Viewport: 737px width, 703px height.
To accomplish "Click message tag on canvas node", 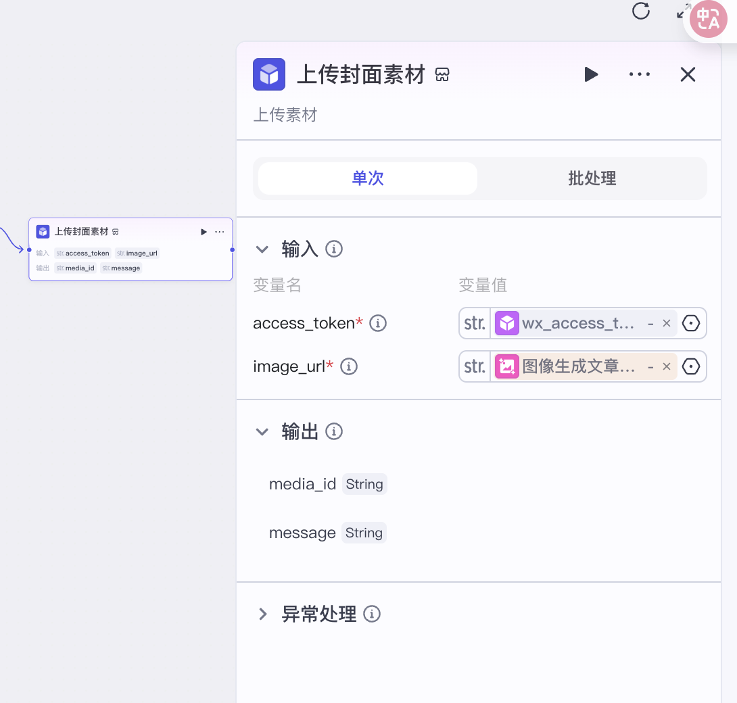I will pyautogui.click(x=121, y=268).
